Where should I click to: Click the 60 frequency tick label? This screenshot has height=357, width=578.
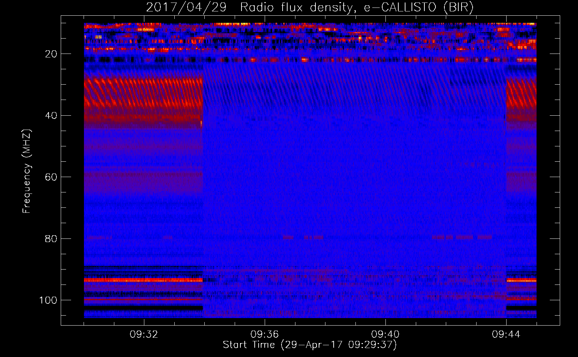point(51,177)
